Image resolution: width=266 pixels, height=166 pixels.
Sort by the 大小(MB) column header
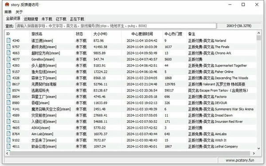click(107, 34)
